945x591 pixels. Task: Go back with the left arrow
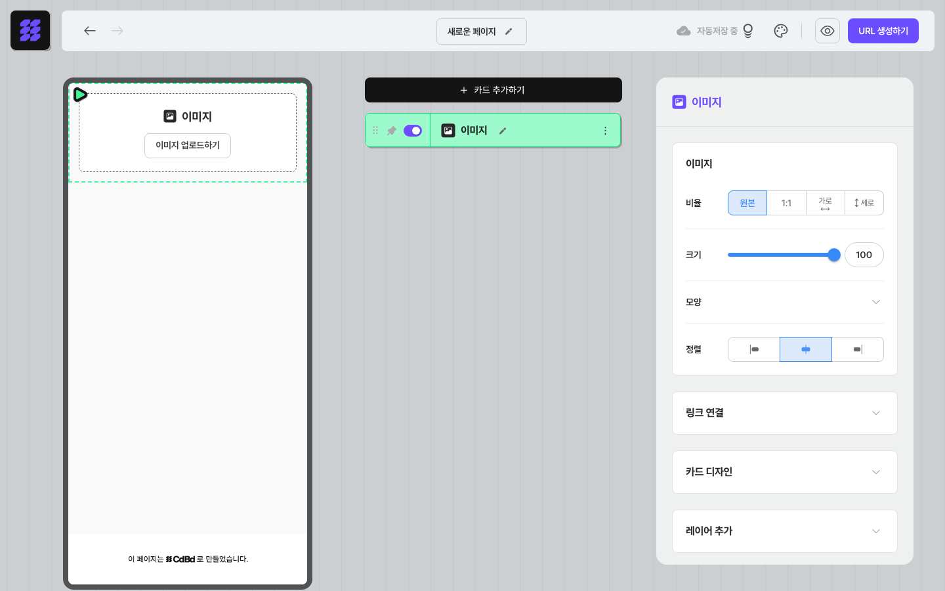90,31
